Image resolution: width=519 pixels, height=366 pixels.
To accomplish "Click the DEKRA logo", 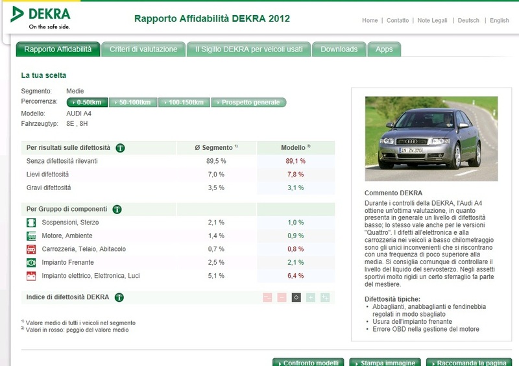I will point(40,18).
